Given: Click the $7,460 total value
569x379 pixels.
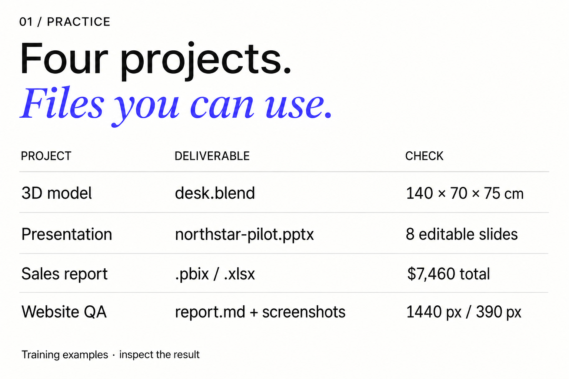Looking at the screenshot, I should coord(449,274).
